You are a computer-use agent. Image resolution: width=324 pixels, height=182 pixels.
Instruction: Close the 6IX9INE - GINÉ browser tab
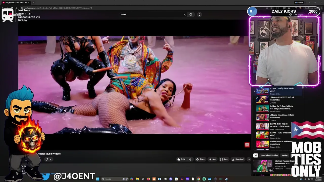pyautogui.click(x=29, y=3)
